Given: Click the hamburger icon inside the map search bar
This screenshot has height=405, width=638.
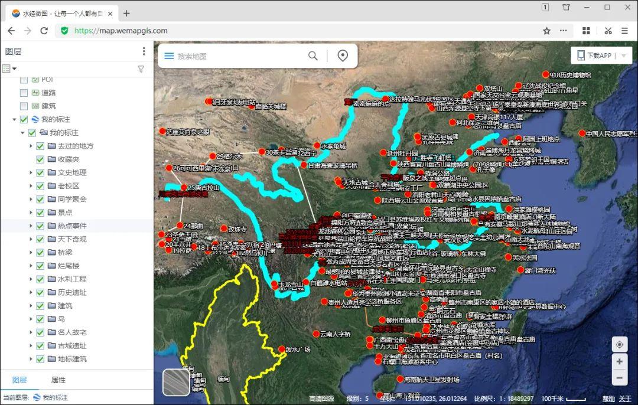Looking at the screenshot, I should tap(169, 54).
